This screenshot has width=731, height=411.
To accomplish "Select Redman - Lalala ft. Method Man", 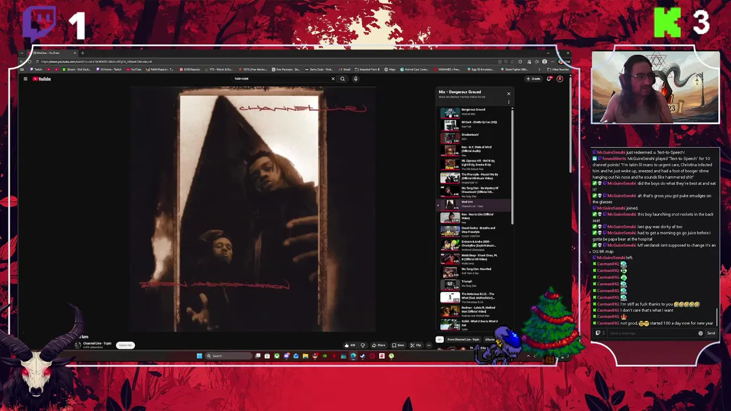I will (x=475, y=311).
